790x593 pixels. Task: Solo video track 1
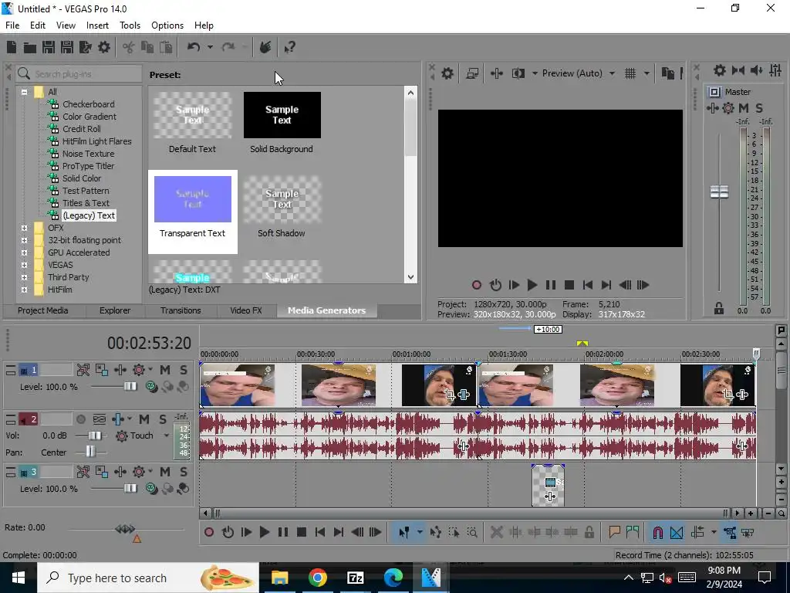pos(184,370)
